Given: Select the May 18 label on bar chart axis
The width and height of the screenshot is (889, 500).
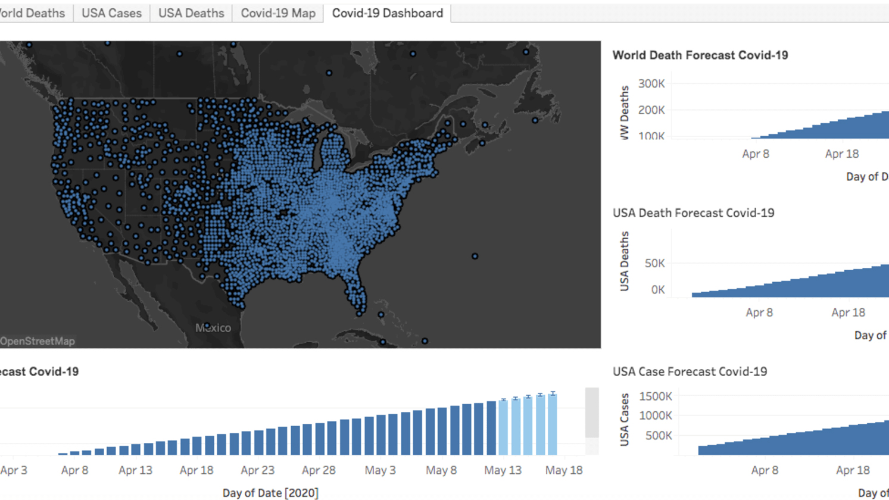Looking at the screenshot, I should [x=564, y=470].
